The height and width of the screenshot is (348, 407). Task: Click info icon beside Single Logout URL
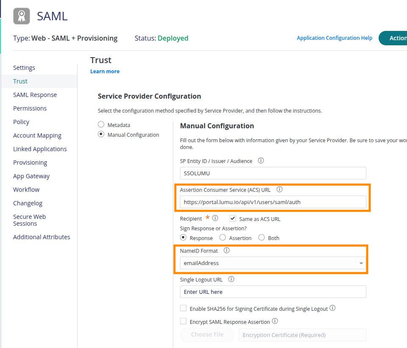[x=231, y=279]
